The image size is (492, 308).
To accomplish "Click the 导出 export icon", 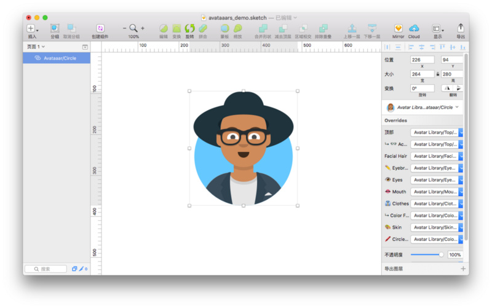I will point(461,28).
